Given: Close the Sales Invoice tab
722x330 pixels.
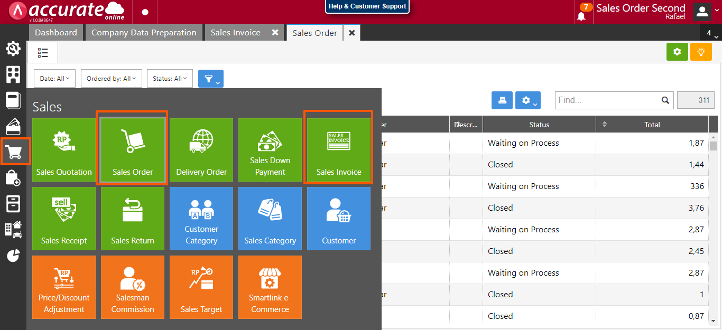Looking at the screenshot, I should (275, 33).
